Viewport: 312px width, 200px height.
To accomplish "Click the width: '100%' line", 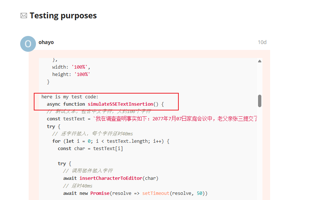I will coord(71,67).
